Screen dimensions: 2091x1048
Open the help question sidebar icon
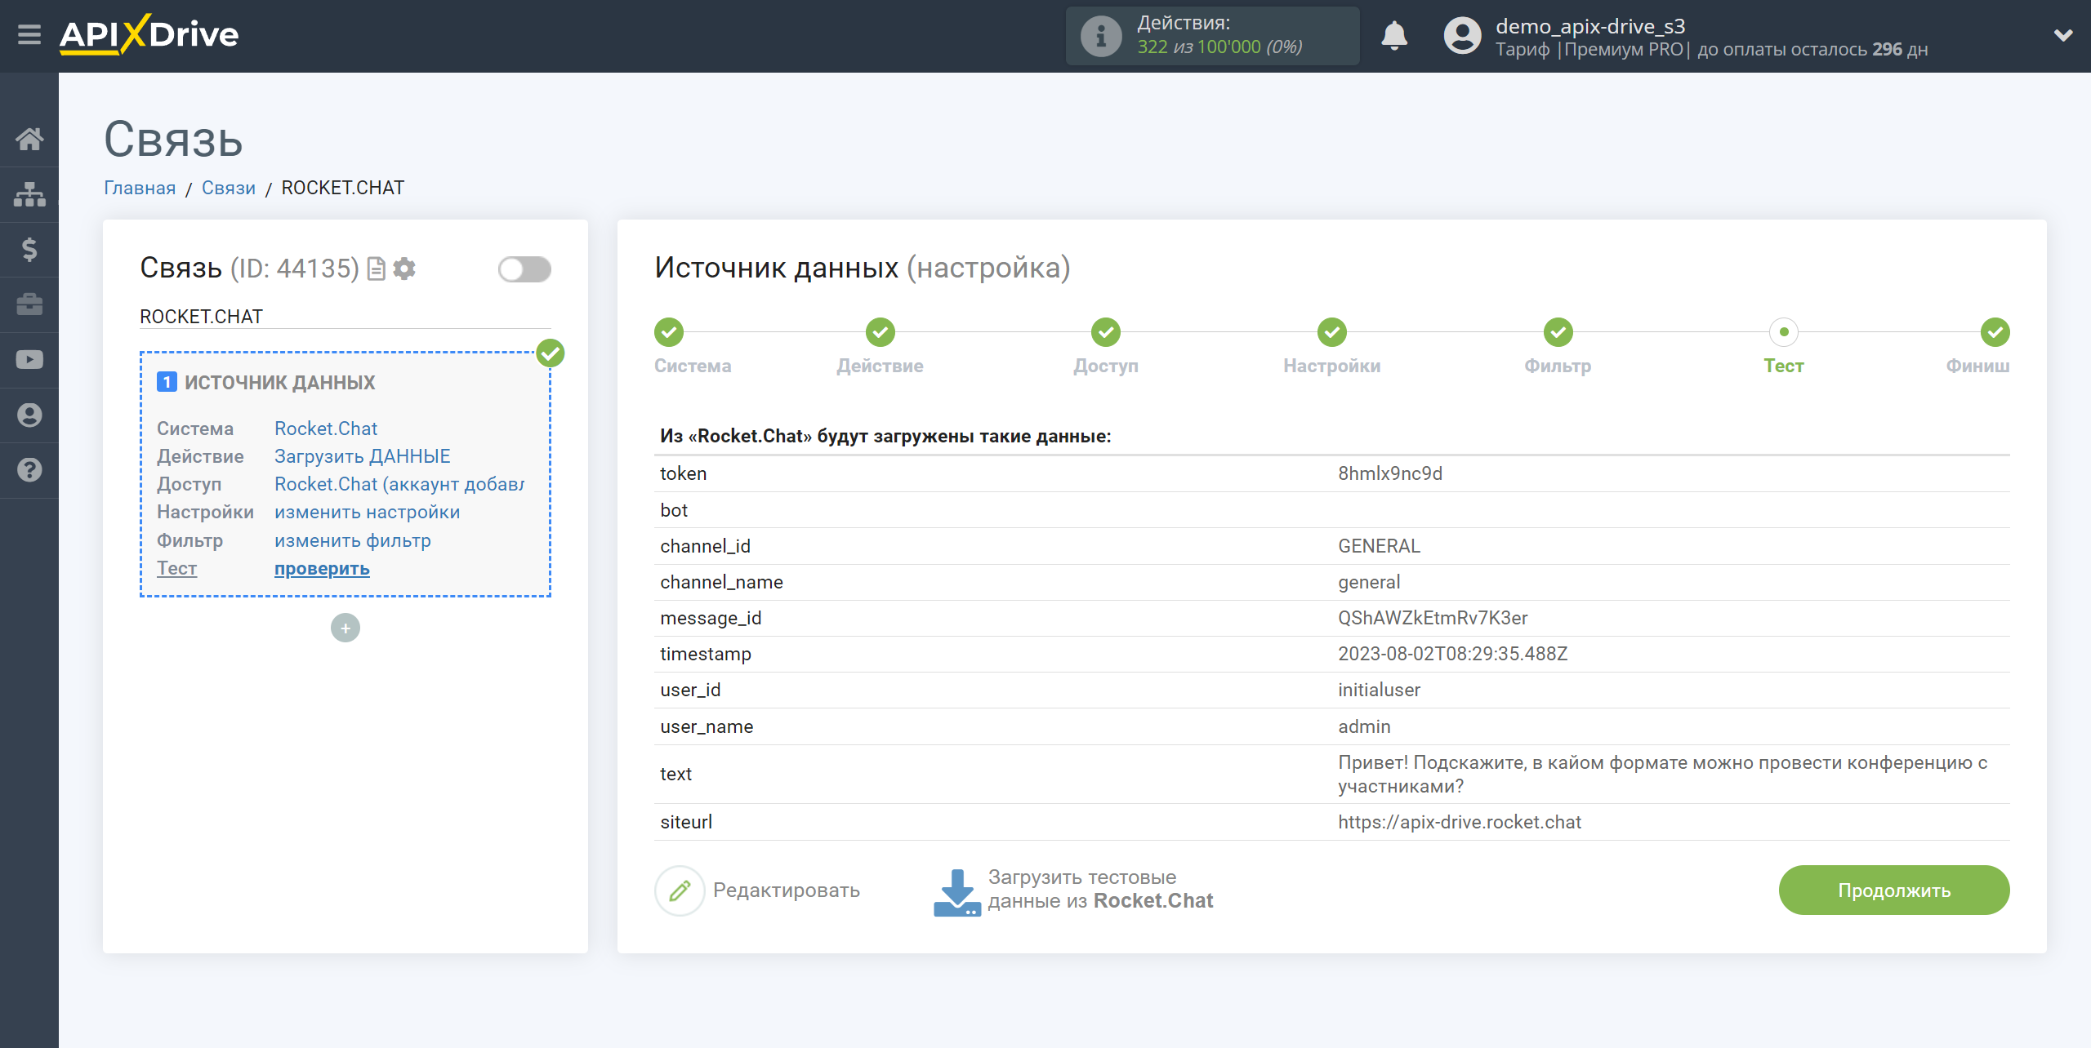(29, 470)
